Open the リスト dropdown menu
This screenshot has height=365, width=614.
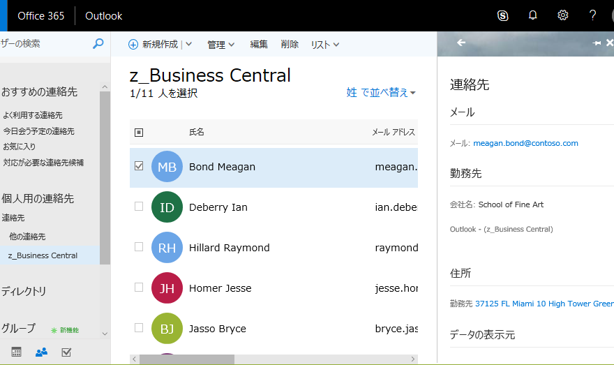pos(325,45)
